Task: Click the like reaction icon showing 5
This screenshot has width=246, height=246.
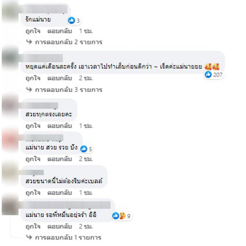Action: [x=84, y=149]
